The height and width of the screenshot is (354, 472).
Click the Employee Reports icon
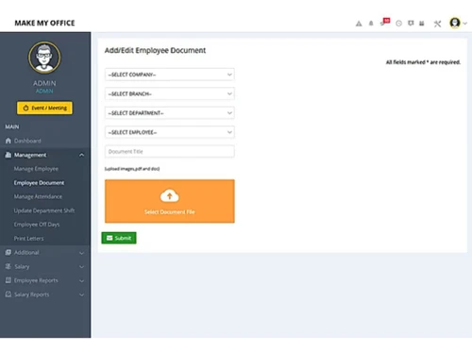tap(8, 280)
